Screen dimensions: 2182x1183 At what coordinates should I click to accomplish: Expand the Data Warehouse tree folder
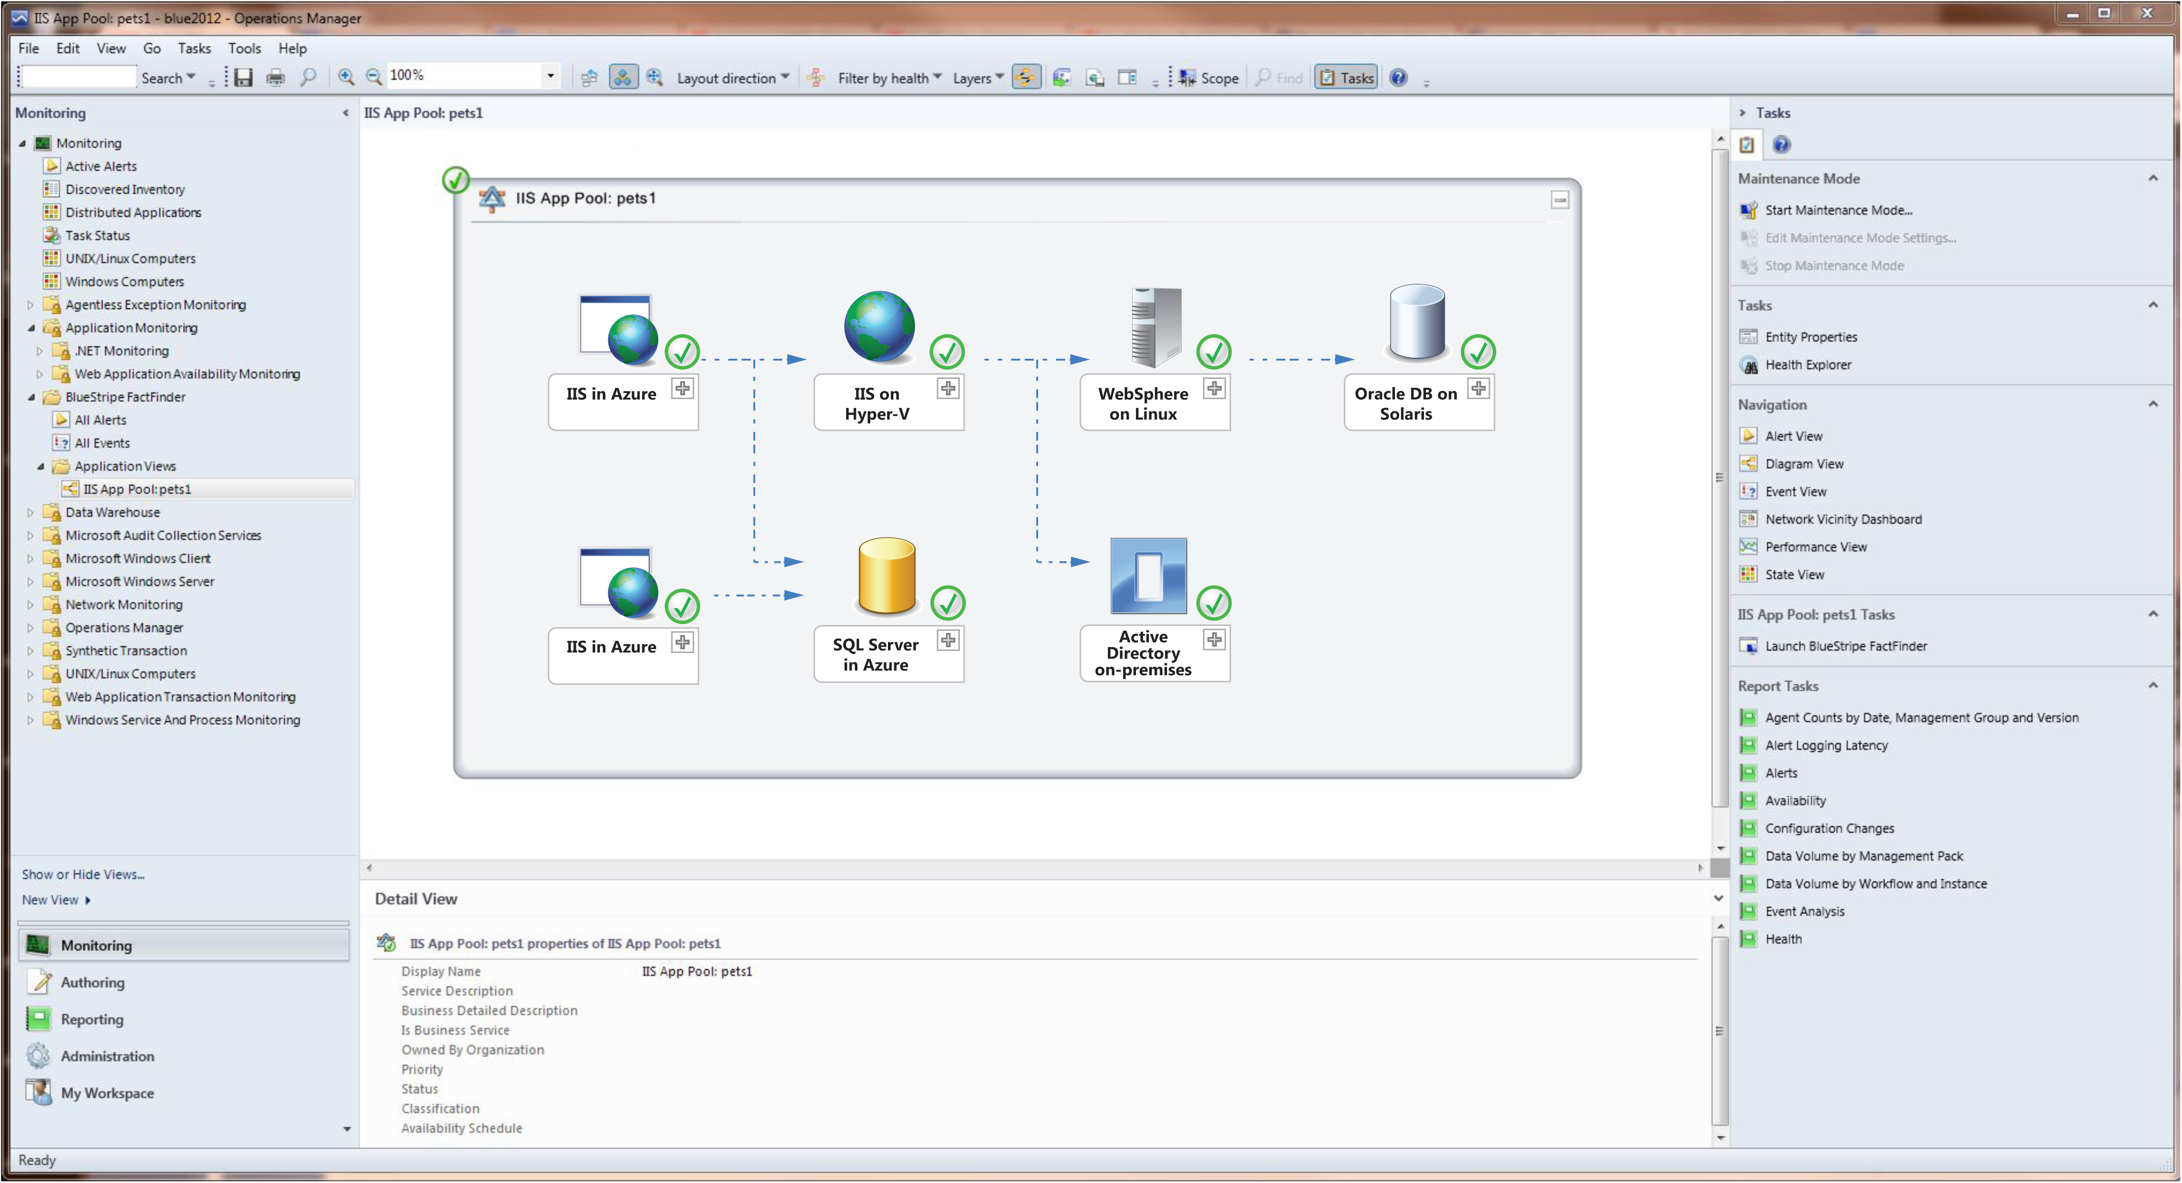31,512
